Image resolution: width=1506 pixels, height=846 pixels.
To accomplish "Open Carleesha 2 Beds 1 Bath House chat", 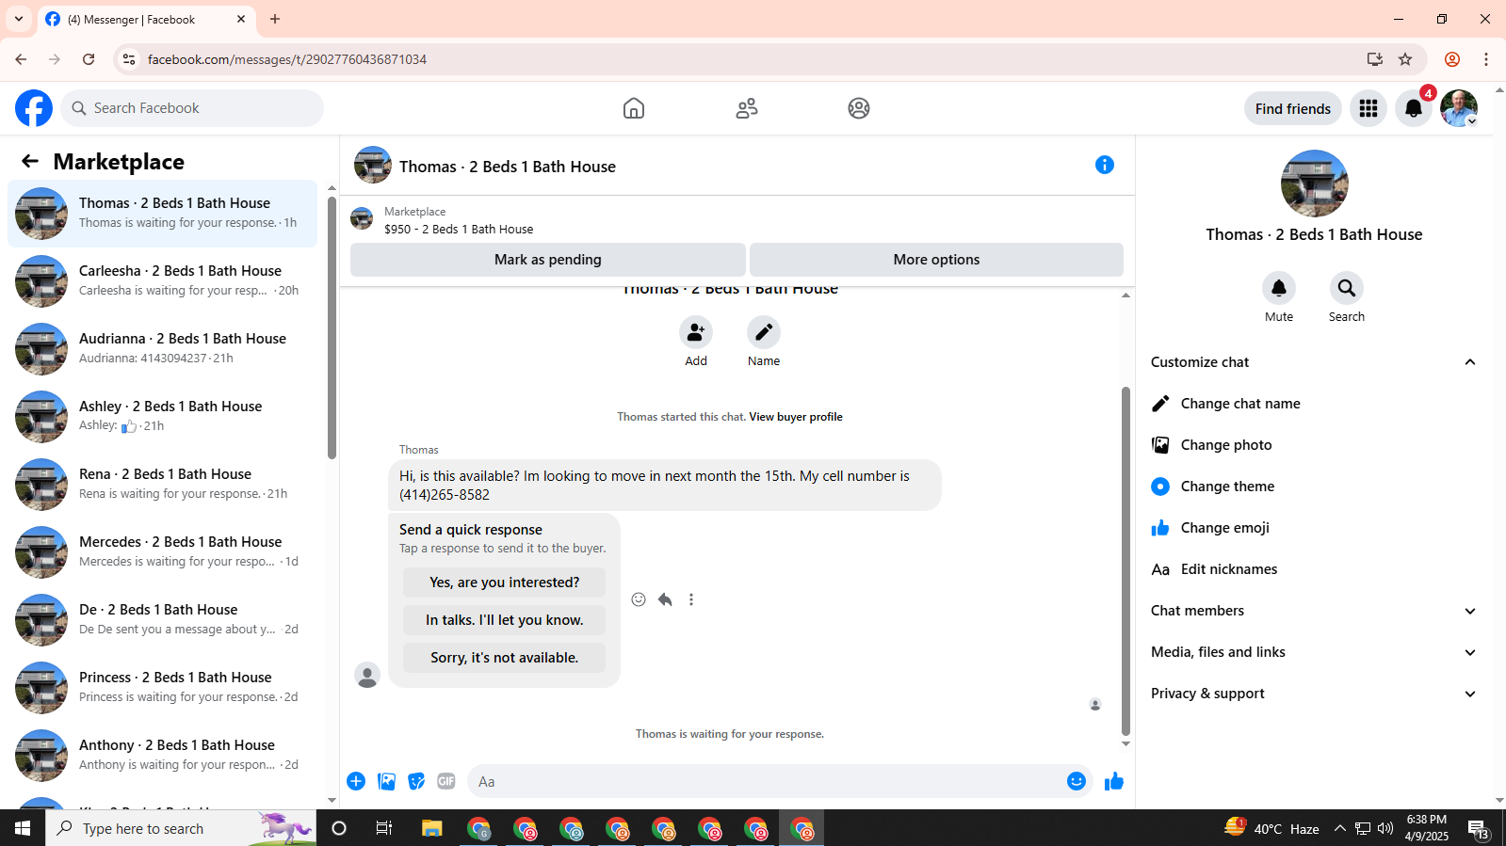I will click(x=162, y=281).
